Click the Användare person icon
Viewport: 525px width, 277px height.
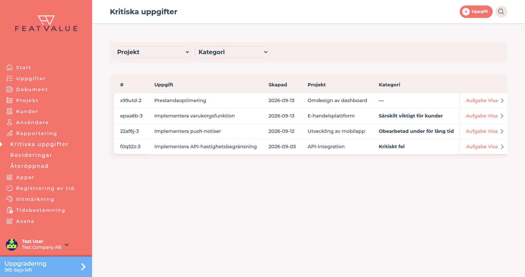(10, 122)
